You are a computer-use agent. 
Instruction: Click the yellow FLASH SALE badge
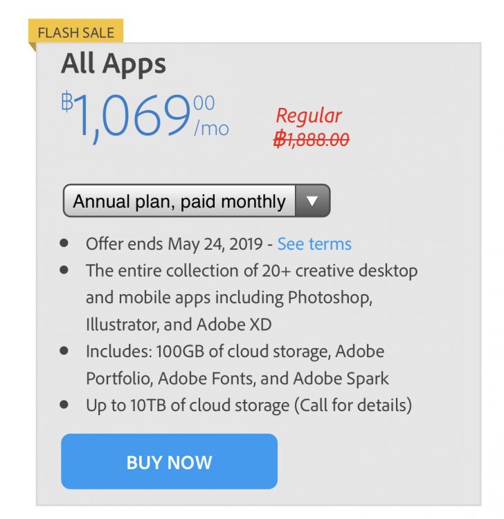pyautogui.click(x=76, y=32)
